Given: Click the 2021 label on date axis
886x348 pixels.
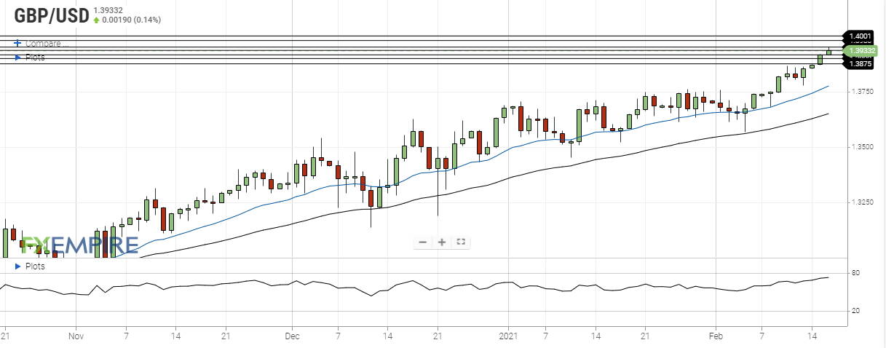Looking at the screenshot, I should click(507, 337).
